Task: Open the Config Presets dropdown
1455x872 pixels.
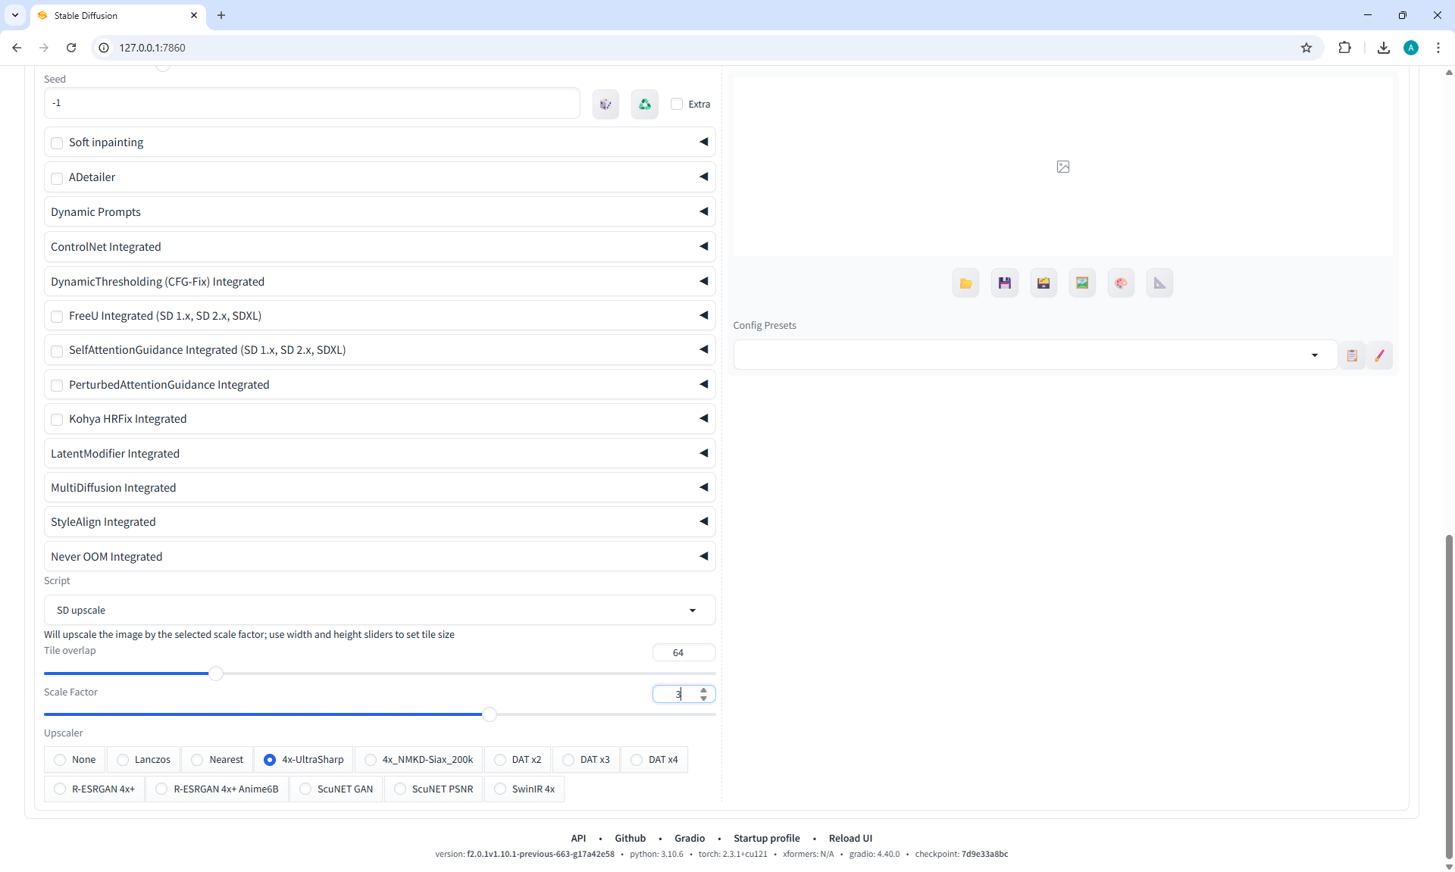Action: [x=1034, y=355]
